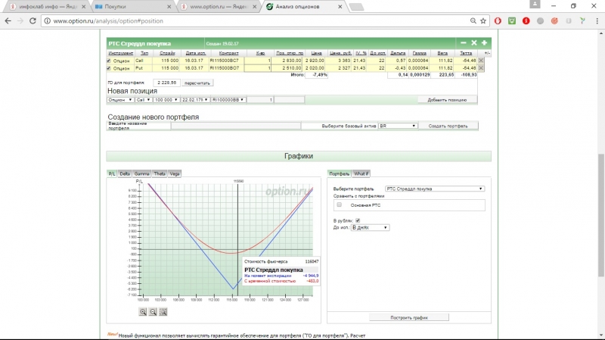Click the new portfolio name input field
Image resolution: width=605 pixels, height=340 pixels.
pos(236,126)
